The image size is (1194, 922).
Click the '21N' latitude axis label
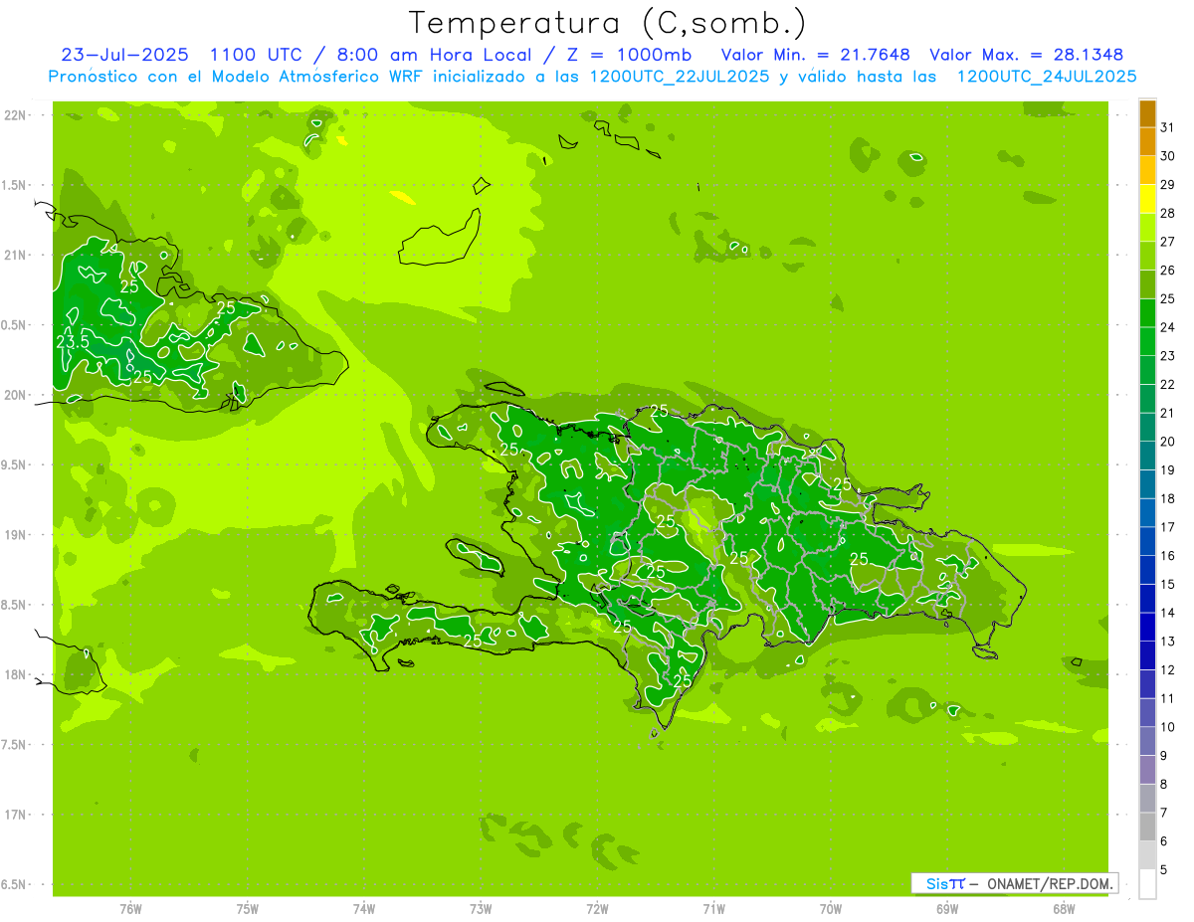pyautogui.click(x=15, y=256)
